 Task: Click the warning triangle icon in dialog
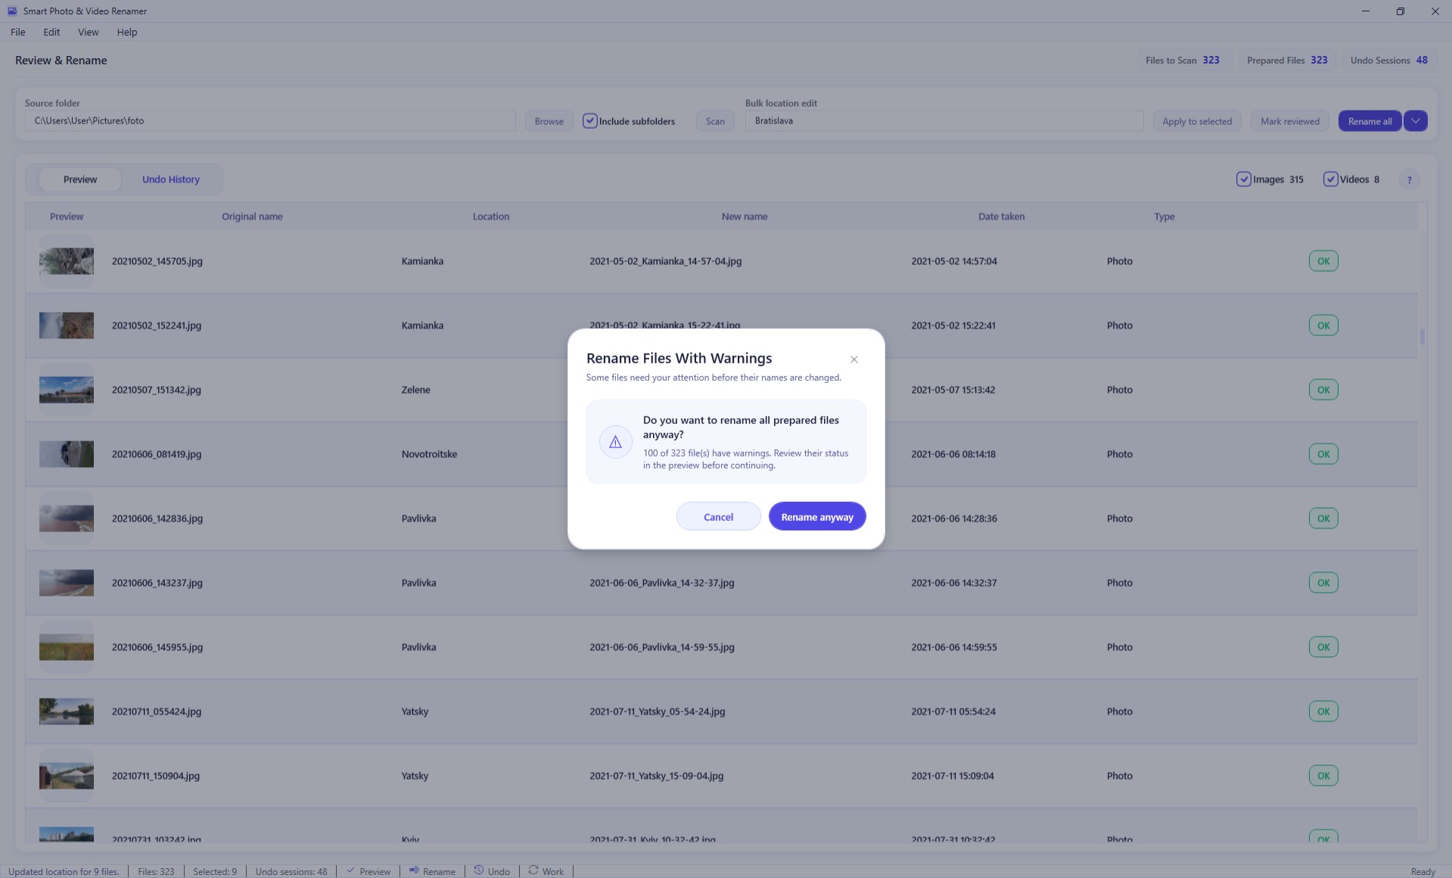tap(615, 442)
